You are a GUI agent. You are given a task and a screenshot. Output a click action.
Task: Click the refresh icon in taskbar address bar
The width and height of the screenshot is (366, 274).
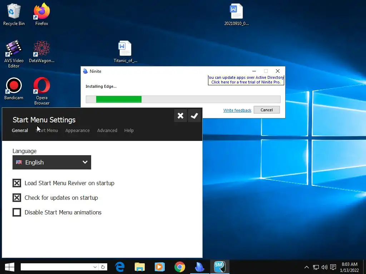[x=103, y=267]
